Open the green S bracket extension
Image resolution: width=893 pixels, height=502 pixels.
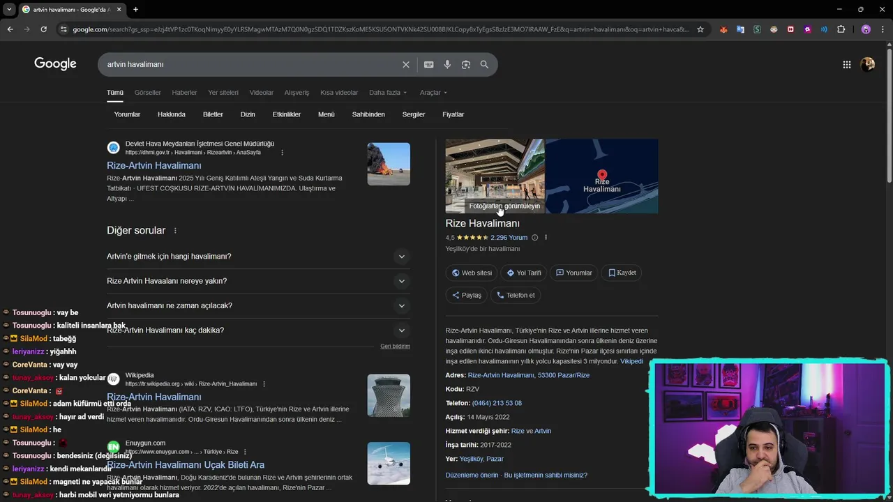[x=757, y=29]
